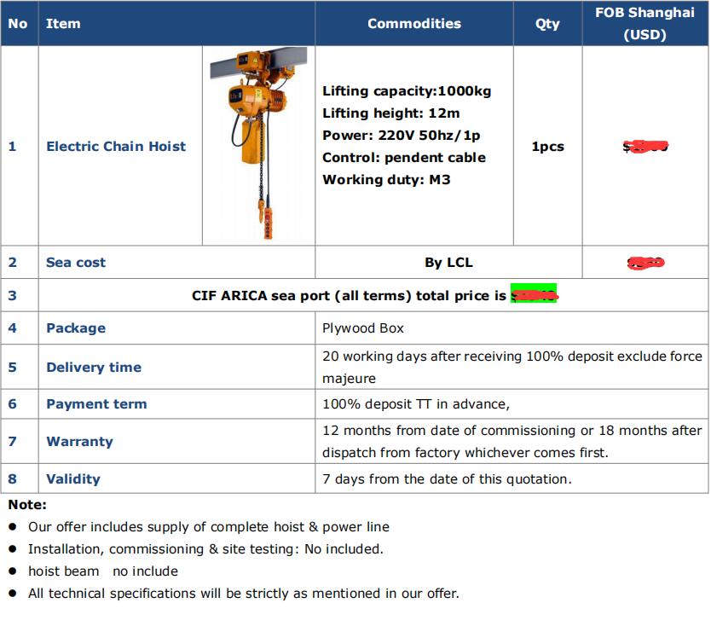711x626 pixels.
Task: Click the "Lifting capacity:1000kg" specification line
Action: [407, 91]
